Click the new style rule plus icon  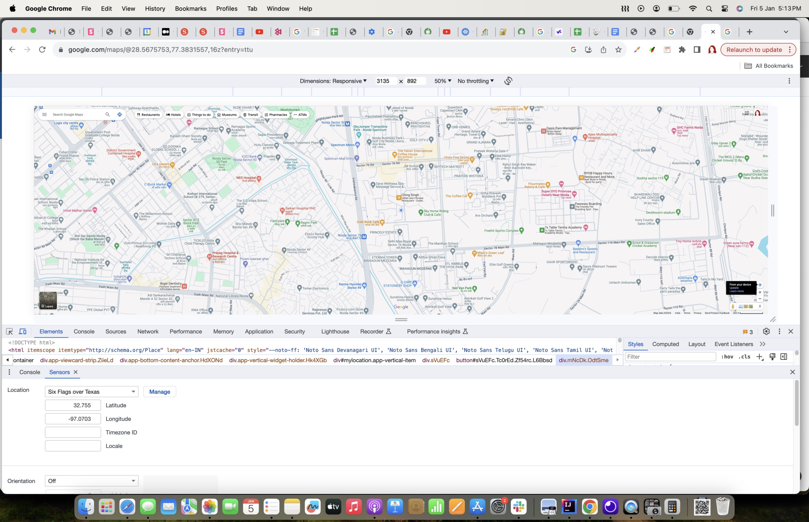pos(759,357)
